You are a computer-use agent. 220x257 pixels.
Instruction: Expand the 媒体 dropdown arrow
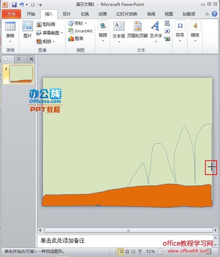coord(195,41)
